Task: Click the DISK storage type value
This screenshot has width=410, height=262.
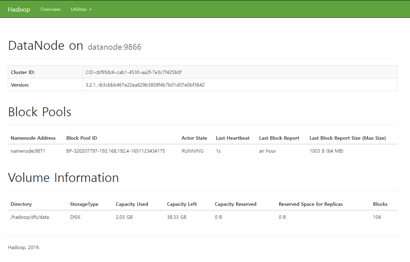Action: (75, 217)
